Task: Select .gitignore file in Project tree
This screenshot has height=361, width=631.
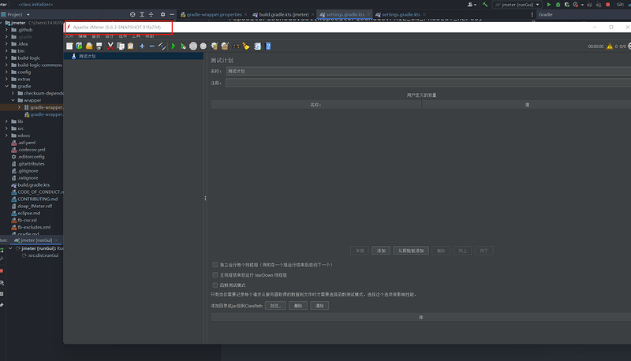Action: (28, 171)
